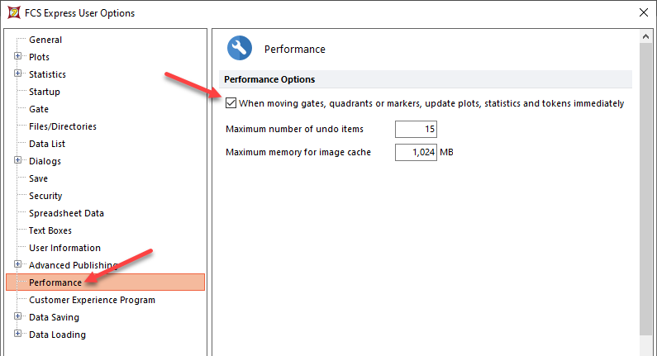Expand the Data Saving tree node
657x356 pixels.
(17, 317)
